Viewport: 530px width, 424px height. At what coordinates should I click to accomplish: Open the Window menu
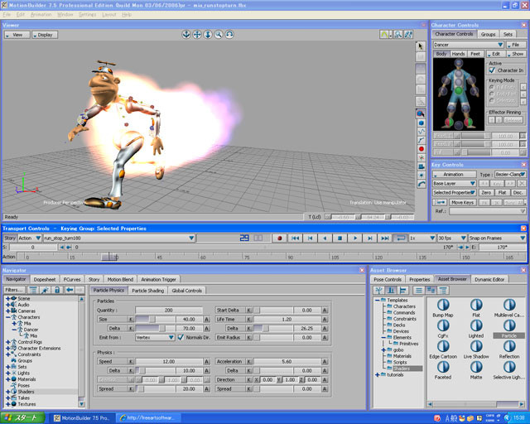pyautogui.click(x=65, y=15)
